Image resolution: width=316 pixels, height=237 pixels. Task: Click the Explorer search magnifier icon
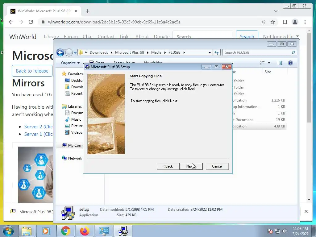tap(293, 52)
